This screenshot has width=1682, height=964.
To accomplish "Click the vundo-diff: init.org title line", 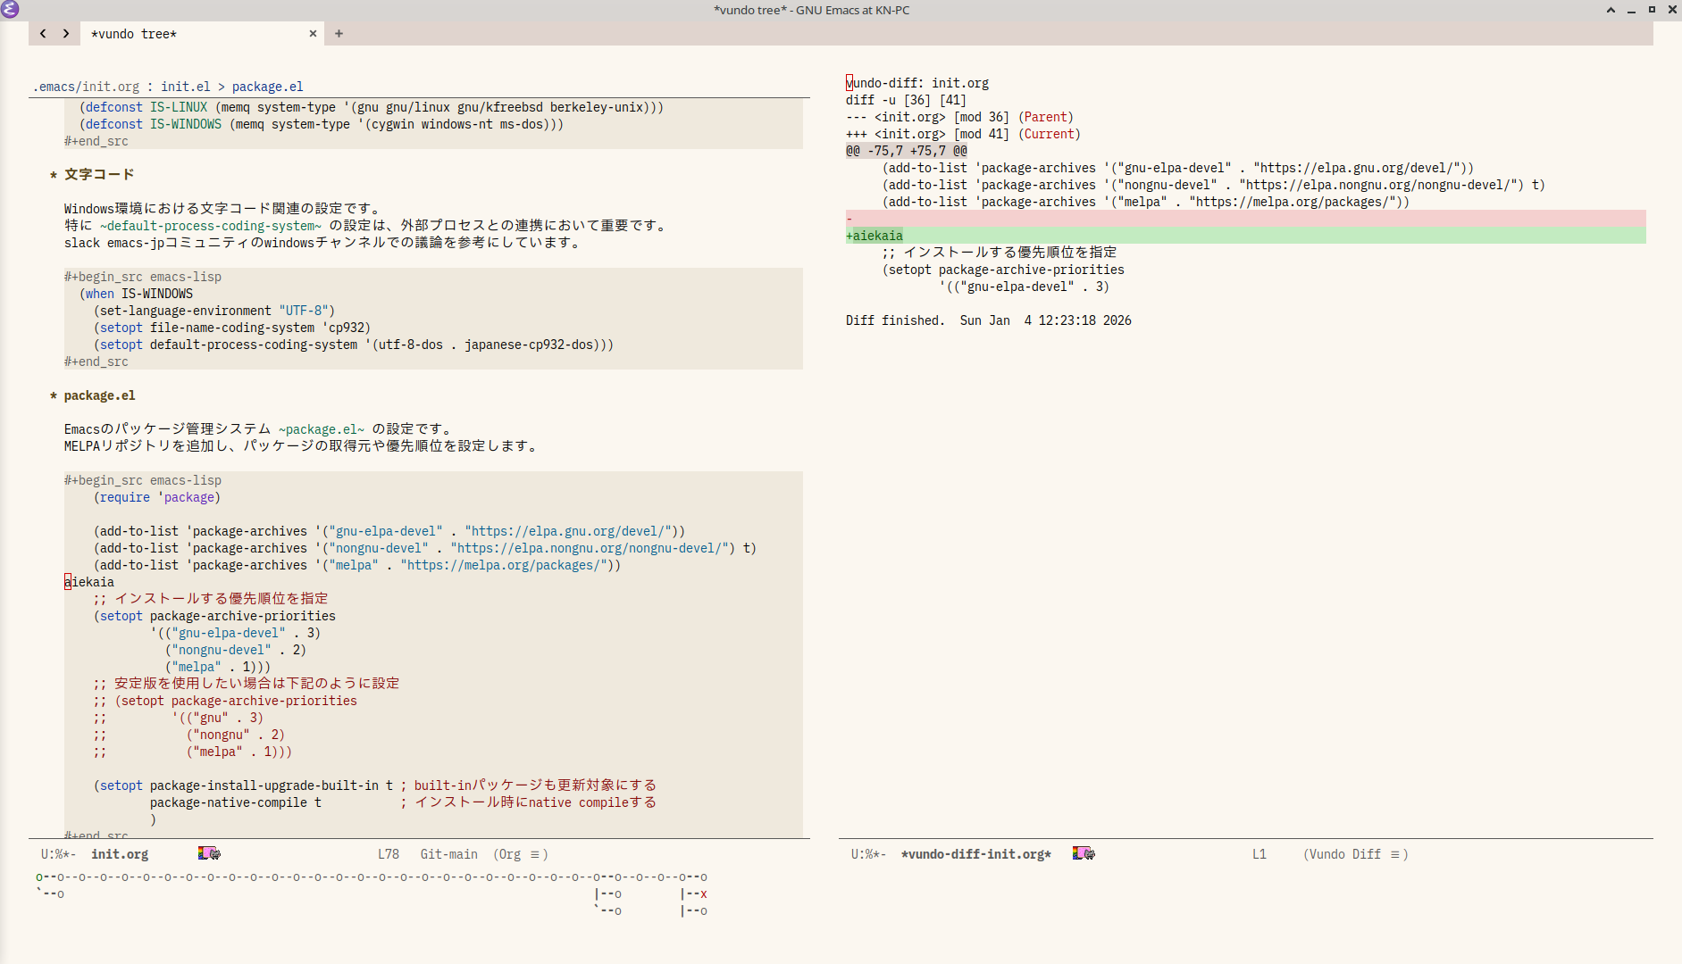I will pyautogui.click(x=917, y=83).
